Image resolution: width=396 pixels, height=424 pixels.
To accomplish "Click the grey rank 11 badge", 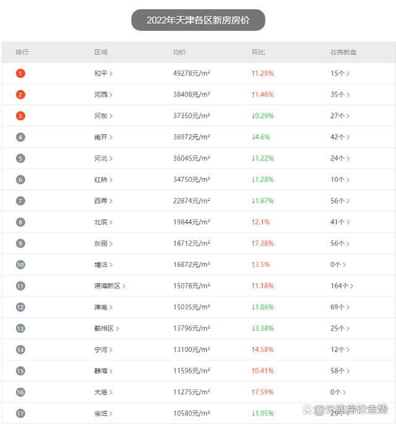I will [x=20, y=286].
